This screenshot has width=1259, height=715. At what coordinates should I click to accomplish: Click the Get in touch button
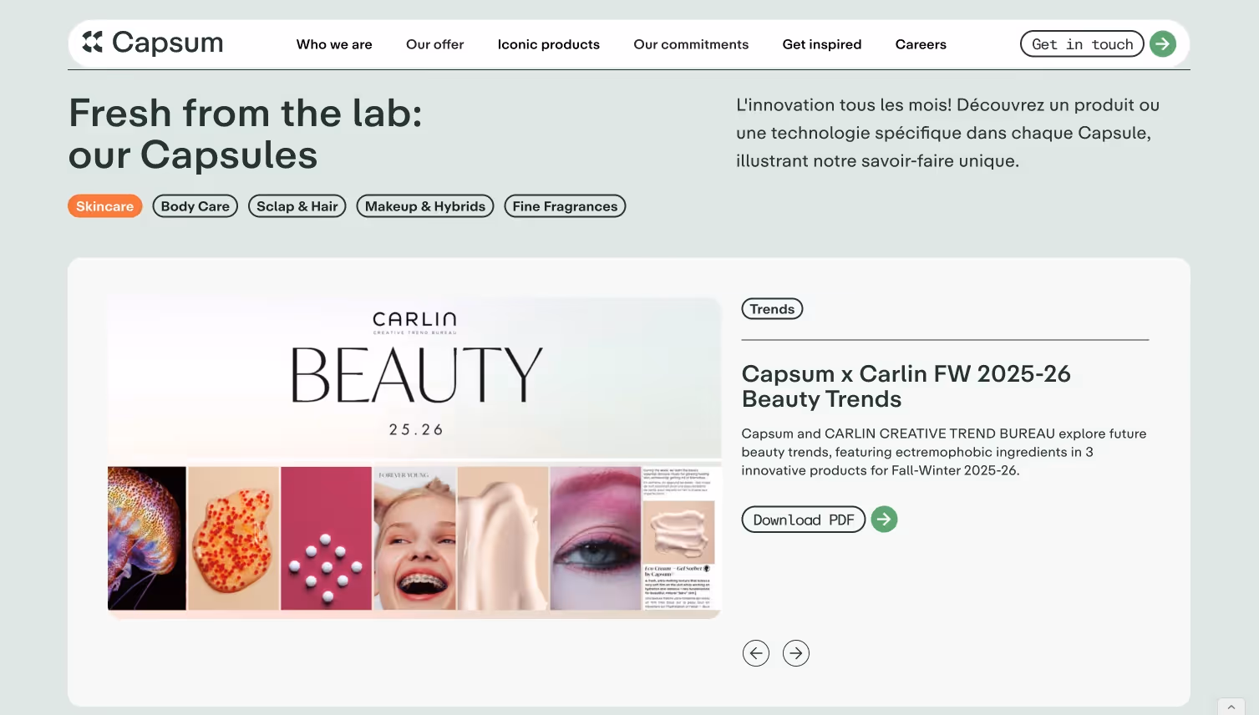click(x=1082, y=44)
